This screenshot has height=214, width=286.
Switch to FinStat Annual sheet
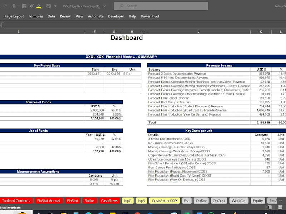point(49,201)
